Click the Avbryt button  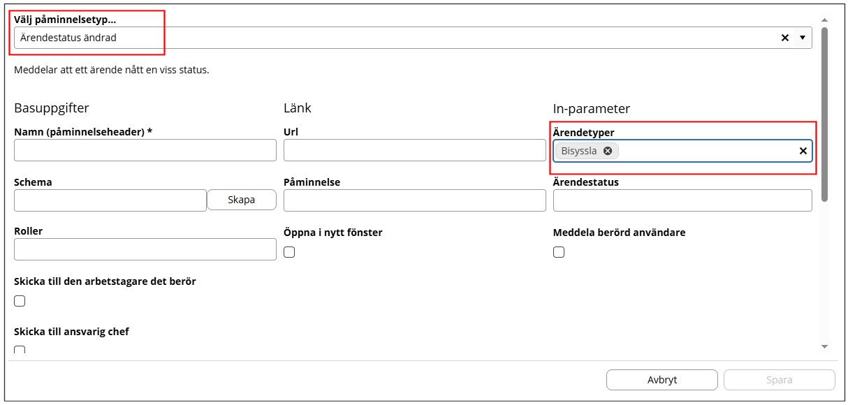661,381
